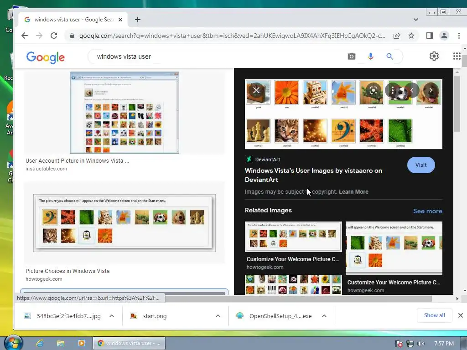This screenshot has width=467, height=350.
Task: View site information padlock
Action: (72, 36)
